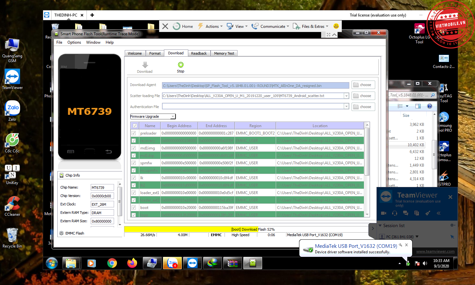Open Files & Extras menu
Screen dimensions: 475x285
(310, 26)
